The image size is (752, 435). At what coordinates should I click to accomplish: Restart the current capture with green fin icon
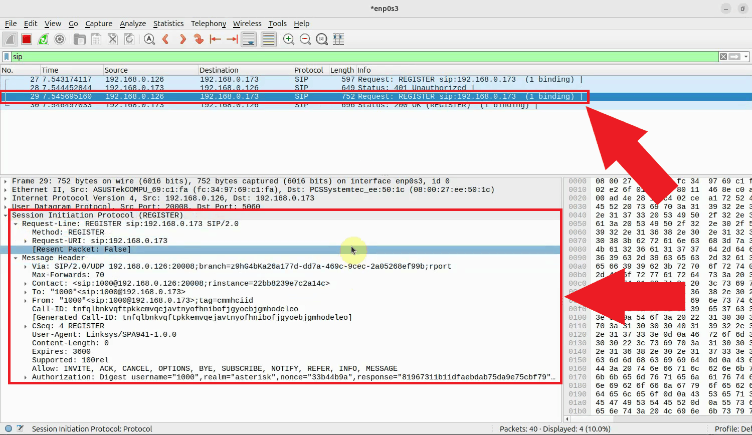(x=43, y=39)
